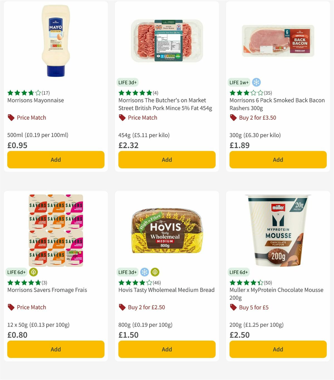Click the leaf icon beside the LIFE 6d+ badge
Viewport: 334px width, 380px height.
point(33,272)
